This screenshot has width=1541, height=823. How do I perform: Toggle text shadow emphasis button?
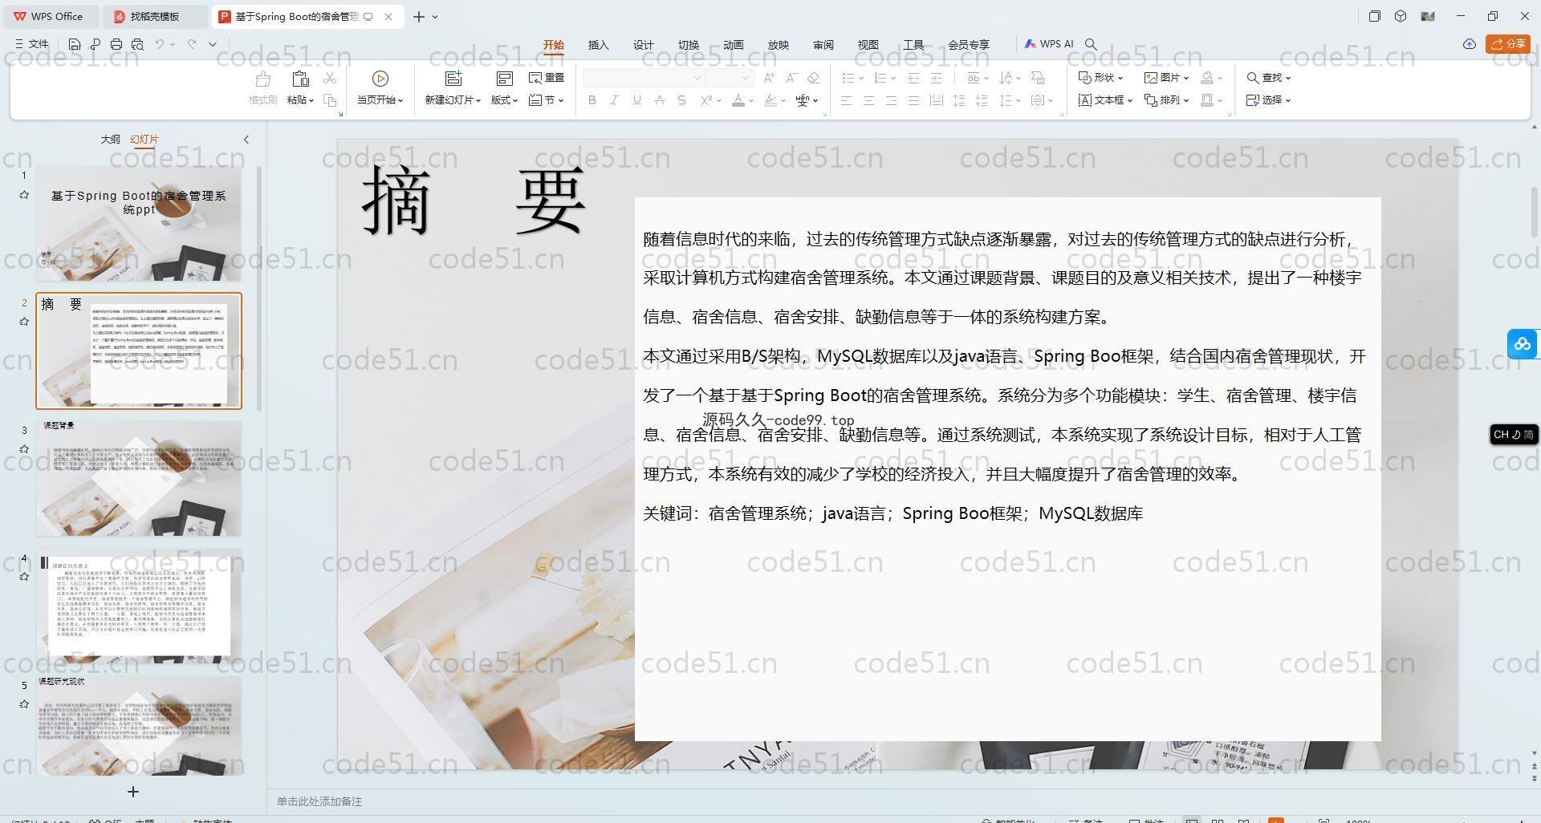[659, 100]
